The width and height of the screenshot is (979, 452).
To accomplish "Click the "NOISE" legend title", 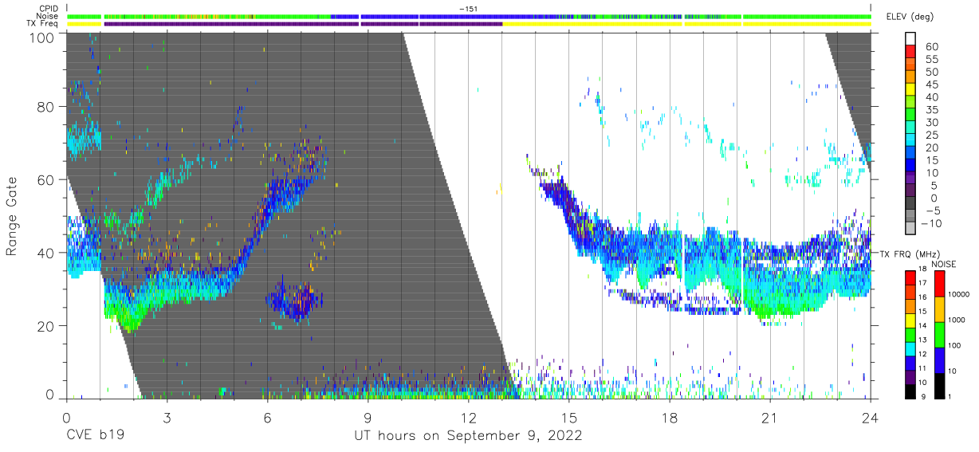I will [943, 264].
